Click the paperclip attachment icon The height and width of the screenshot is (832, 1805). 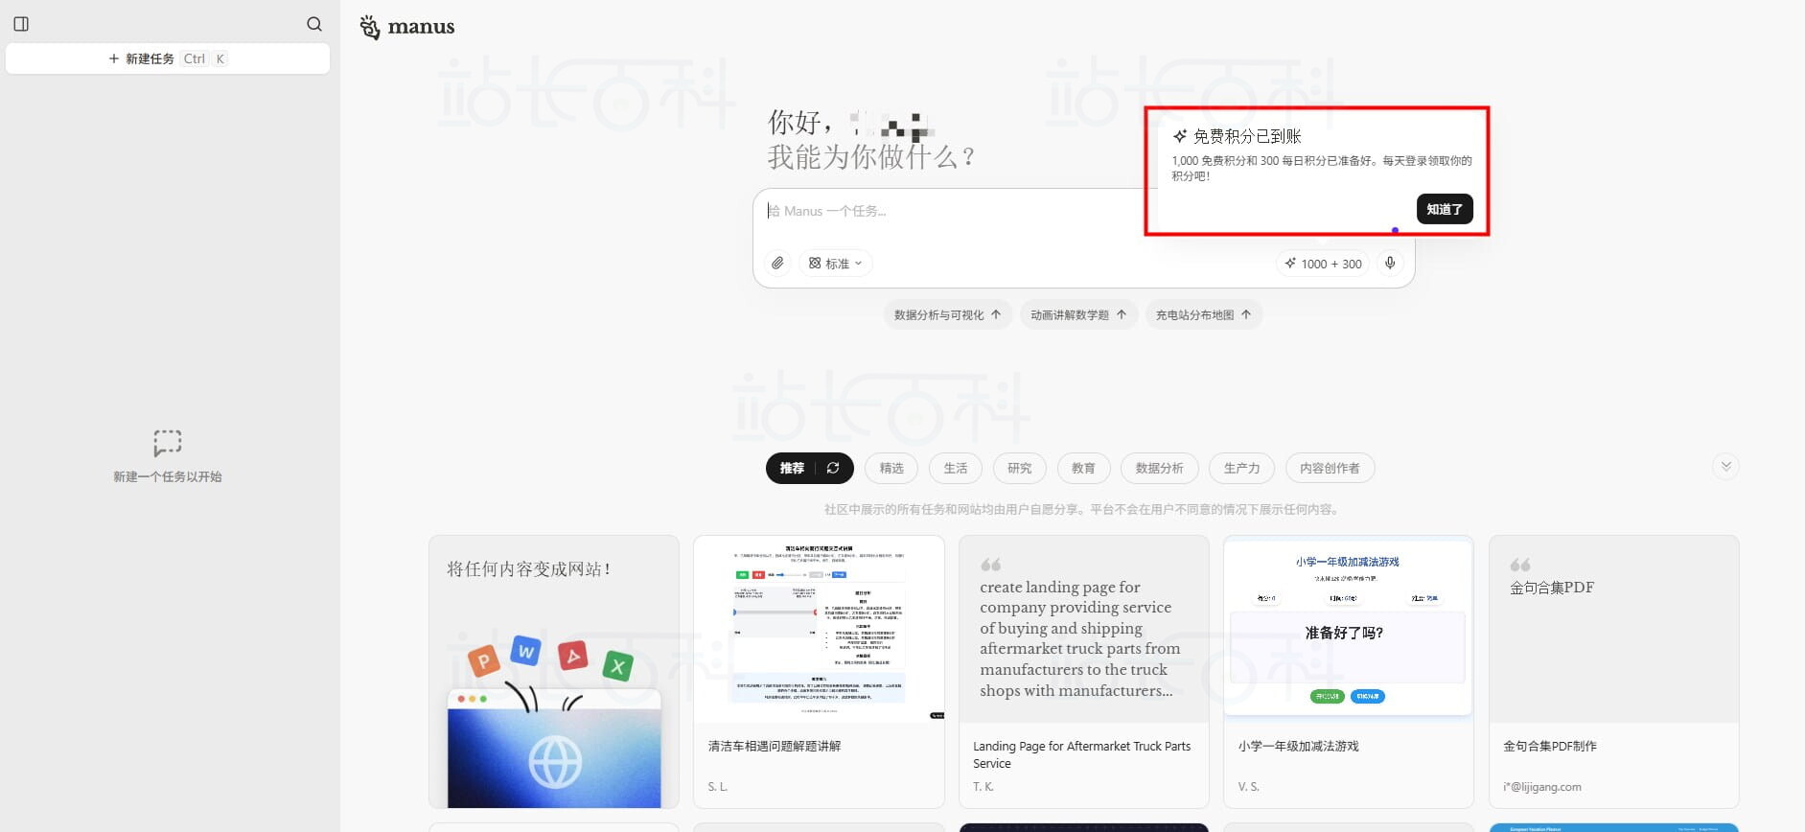click(777, 264)
